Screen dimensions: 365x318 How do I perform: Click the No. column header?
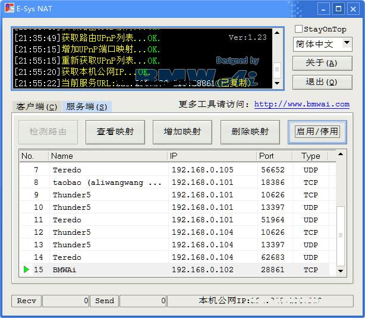click(34, 156)
